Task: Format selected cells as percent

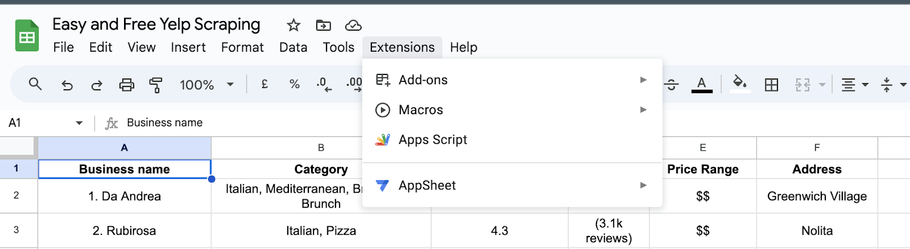Action: tap(294, 84)
